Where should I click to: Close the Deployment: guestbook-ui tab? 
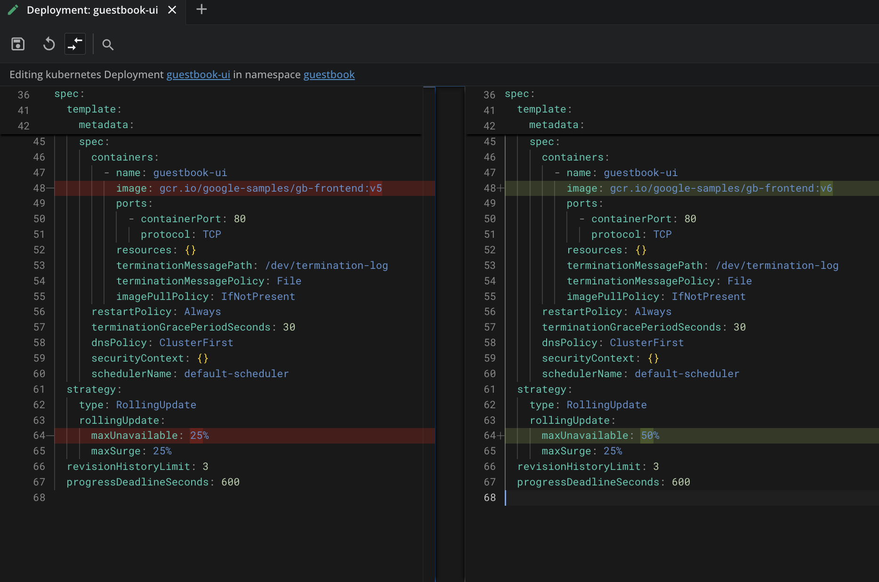pos(172,10)
